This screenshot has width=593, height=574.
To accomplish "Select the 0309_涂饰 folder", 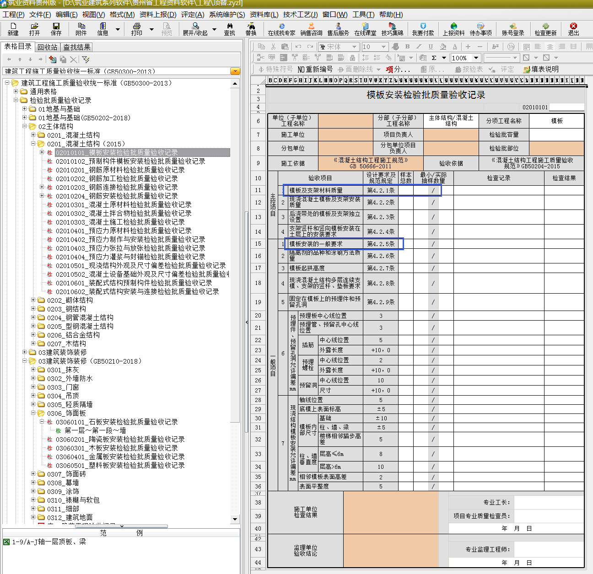I will pyautogui.click(x=63, y=491).
